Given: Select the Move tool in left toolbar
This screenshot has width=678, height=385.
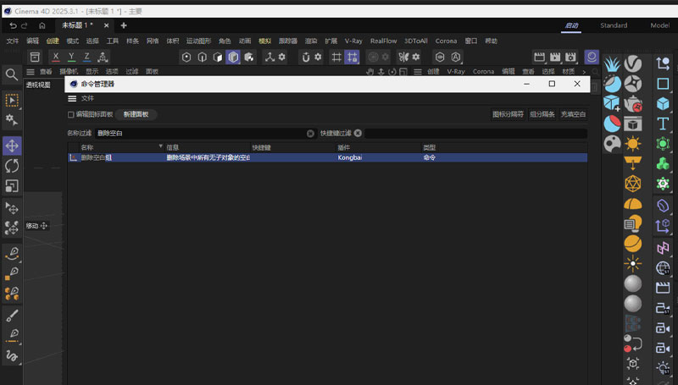Looking at the screenshot, I should (x=12, y=146).
